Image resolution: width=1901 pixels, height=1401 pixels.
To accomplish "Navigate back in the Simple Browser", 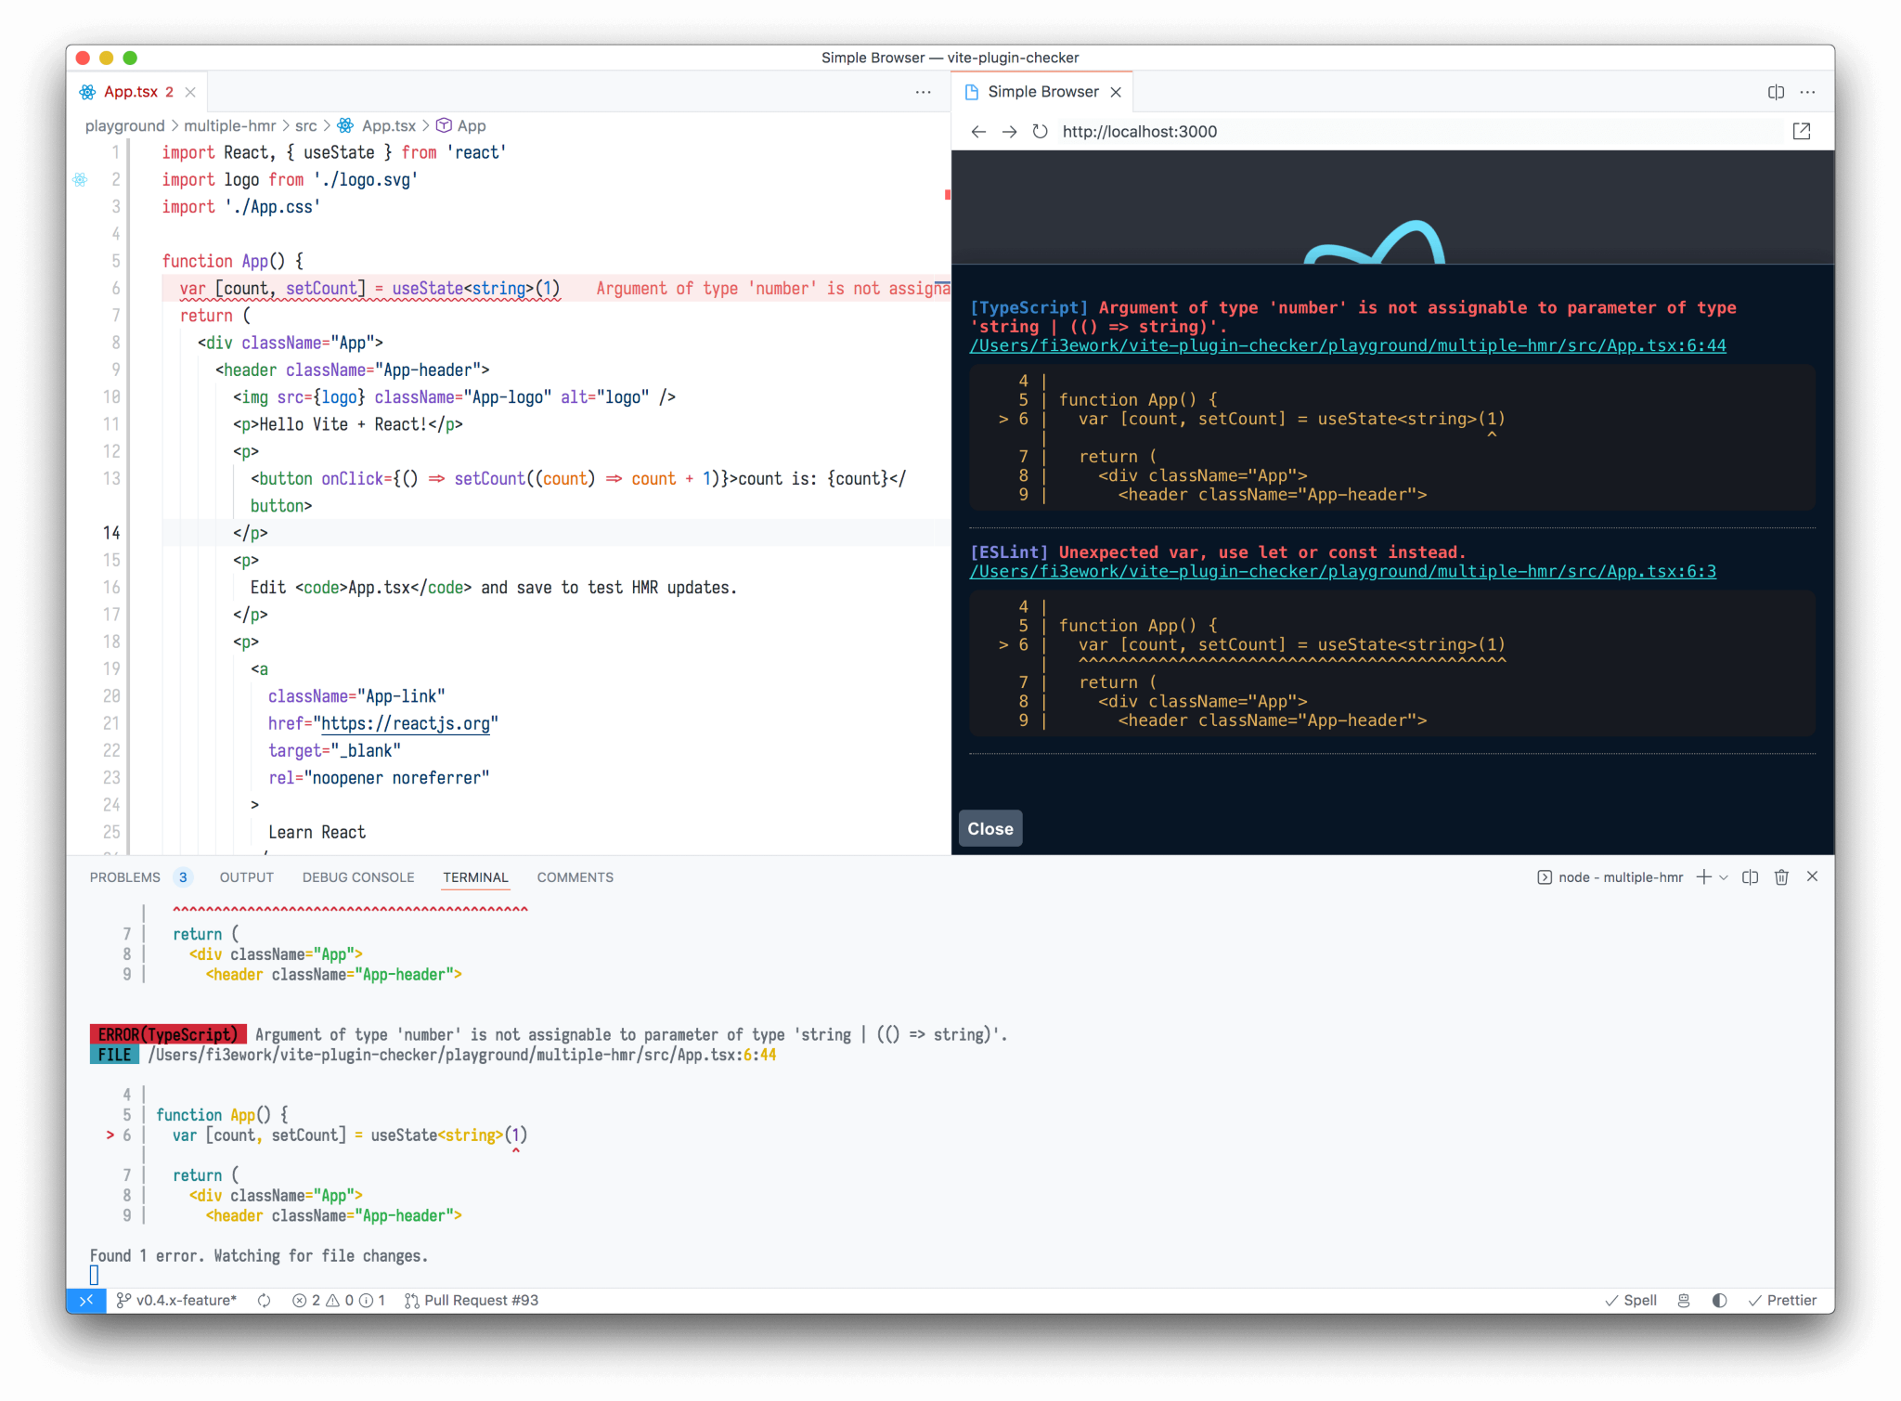I will click(x=978, y=132).
